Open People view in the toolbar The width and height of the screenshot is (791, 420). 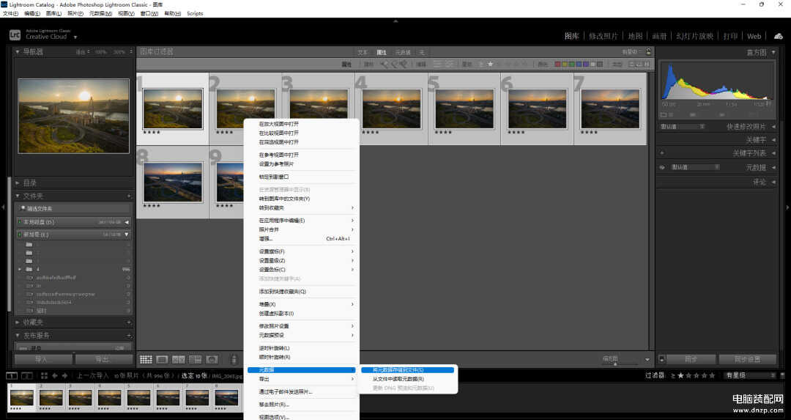(x=212, y=359)
